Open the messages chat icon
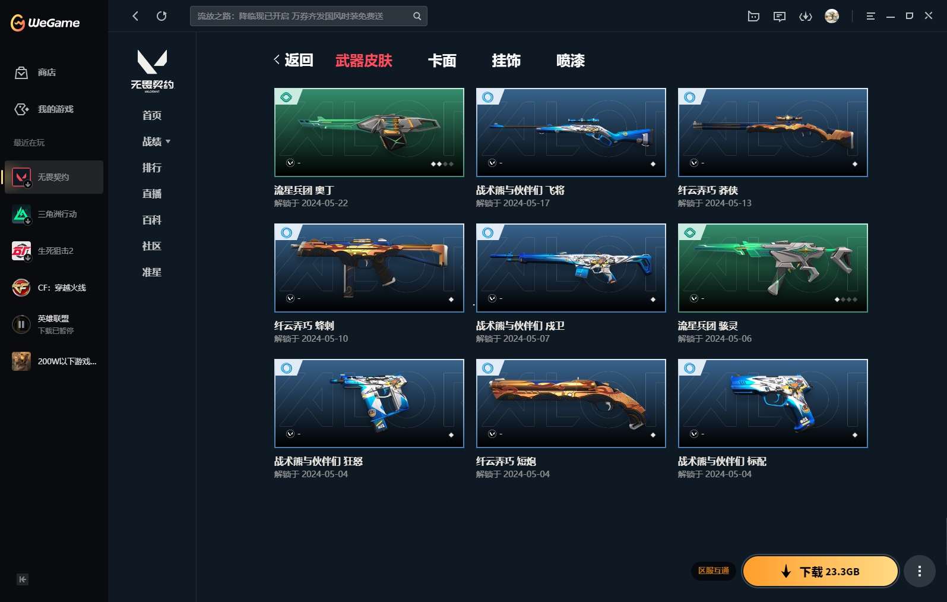This screenshot has height=602, width=947. [x=780, y=17]
